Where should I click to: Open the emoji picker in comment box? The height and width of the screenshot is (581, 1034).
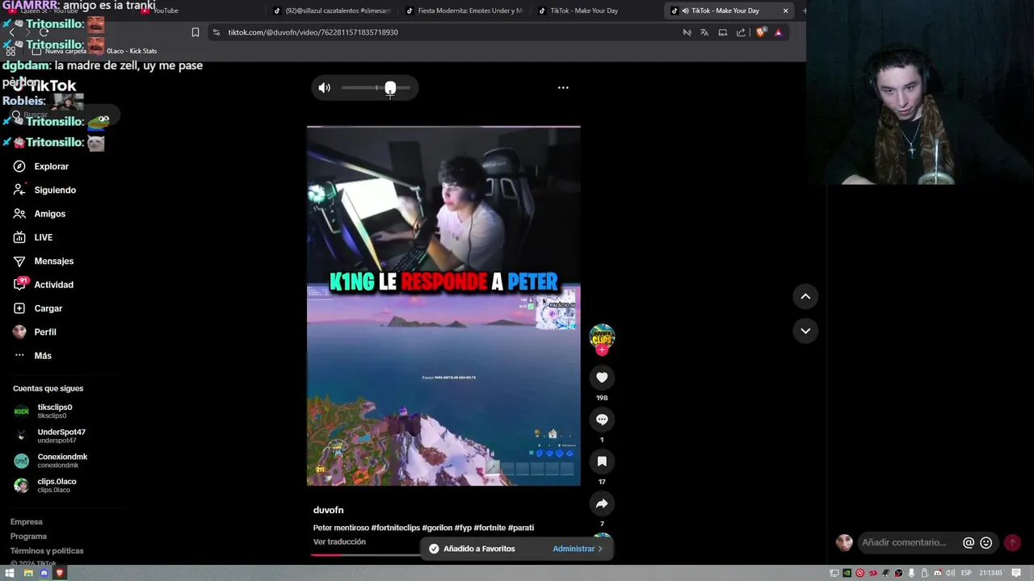coord(986,543)
